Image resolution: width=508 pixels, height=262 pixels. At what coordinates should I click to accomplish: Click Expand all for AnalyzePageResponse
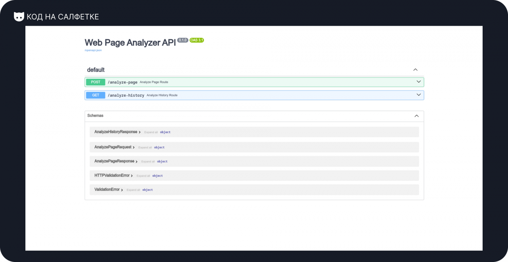click(x=148, y=162)
